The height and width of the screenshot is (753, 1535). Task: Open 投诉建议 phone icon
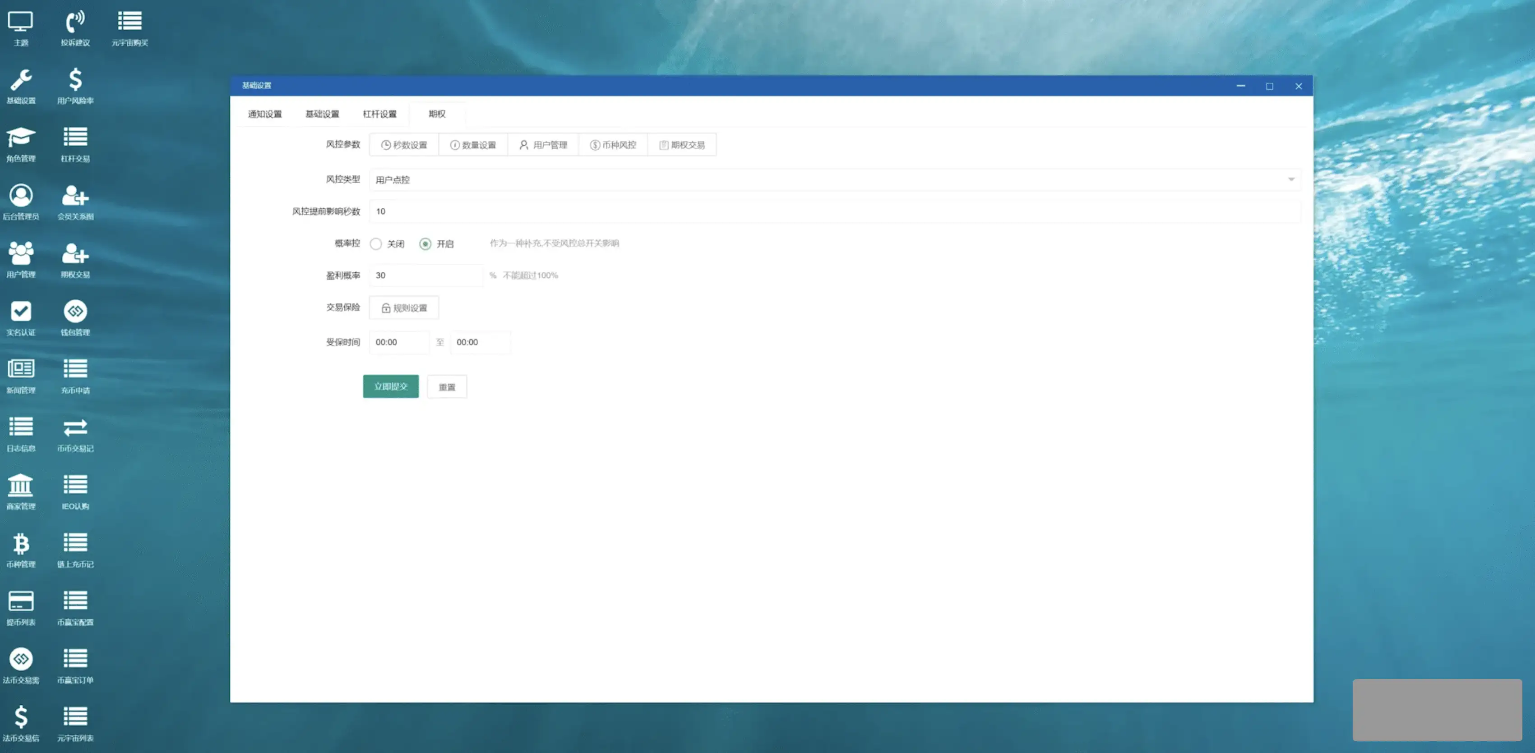75,23
